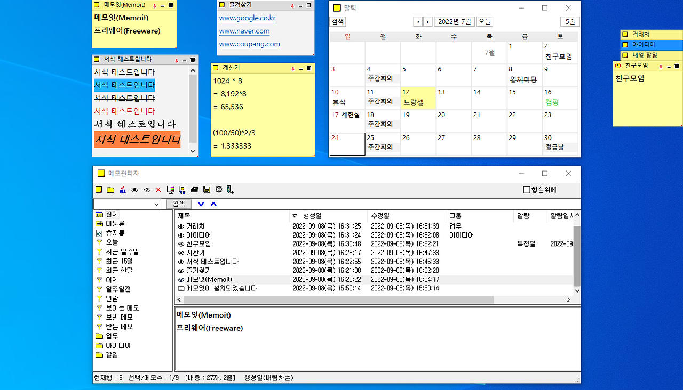Open the www.naver.com link

[x=244, y=31]
